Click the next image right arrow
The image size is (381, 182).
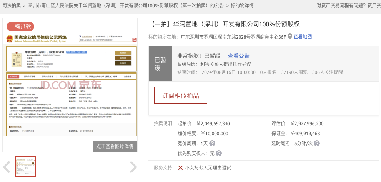click(x=133, y=167)
